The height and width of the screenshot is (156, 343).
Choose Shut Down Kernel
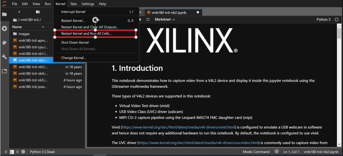(x=96, y=42)
